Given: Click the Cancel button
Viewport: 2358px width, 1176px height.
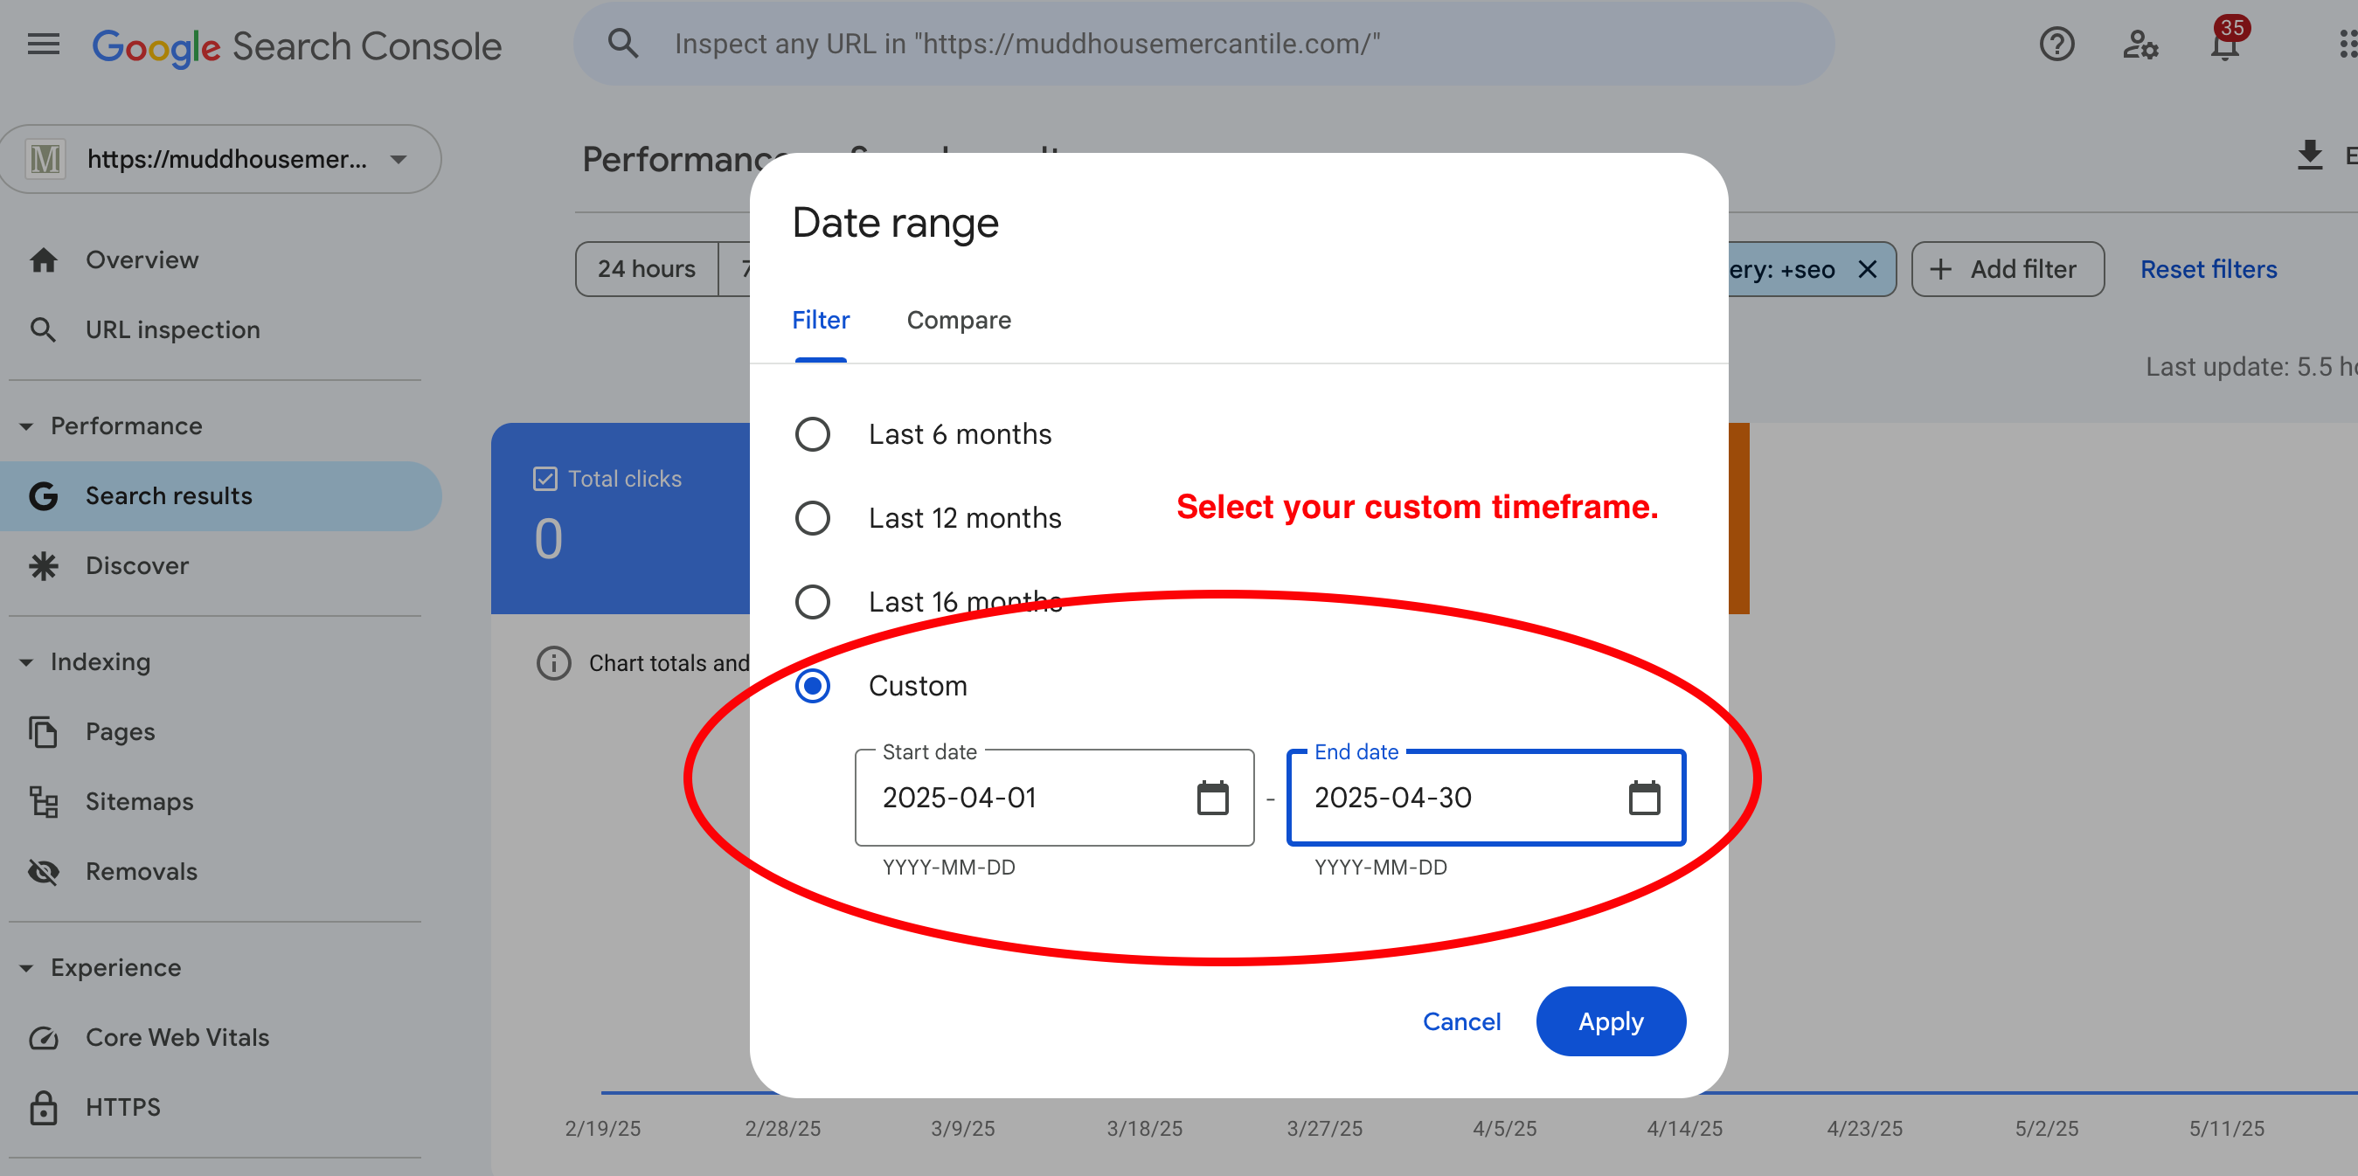Looking at the screenshot, I should point(1461,1021).
